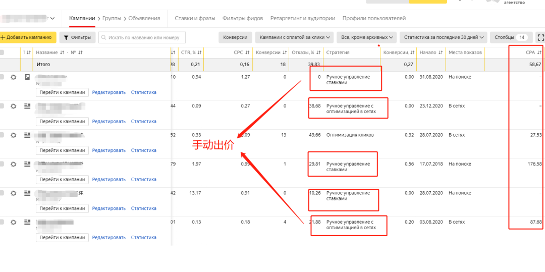Click campaign type icon of row with CTR 13,17
Image resolution: width=545 pixels, height=272 pixels.
27,193
